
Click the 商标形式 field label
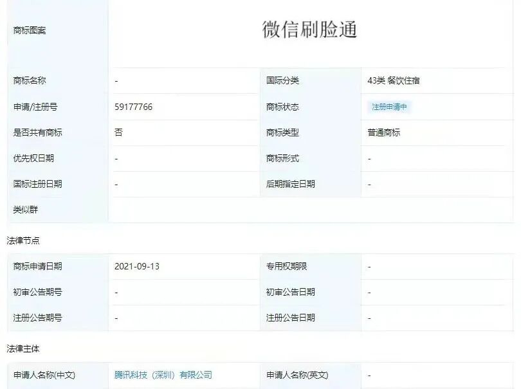tap(282, 158)
